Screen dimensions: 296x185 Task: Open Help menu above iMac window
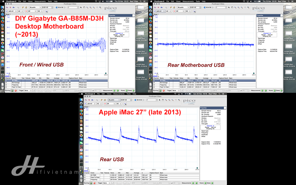(x=134, y=94)
